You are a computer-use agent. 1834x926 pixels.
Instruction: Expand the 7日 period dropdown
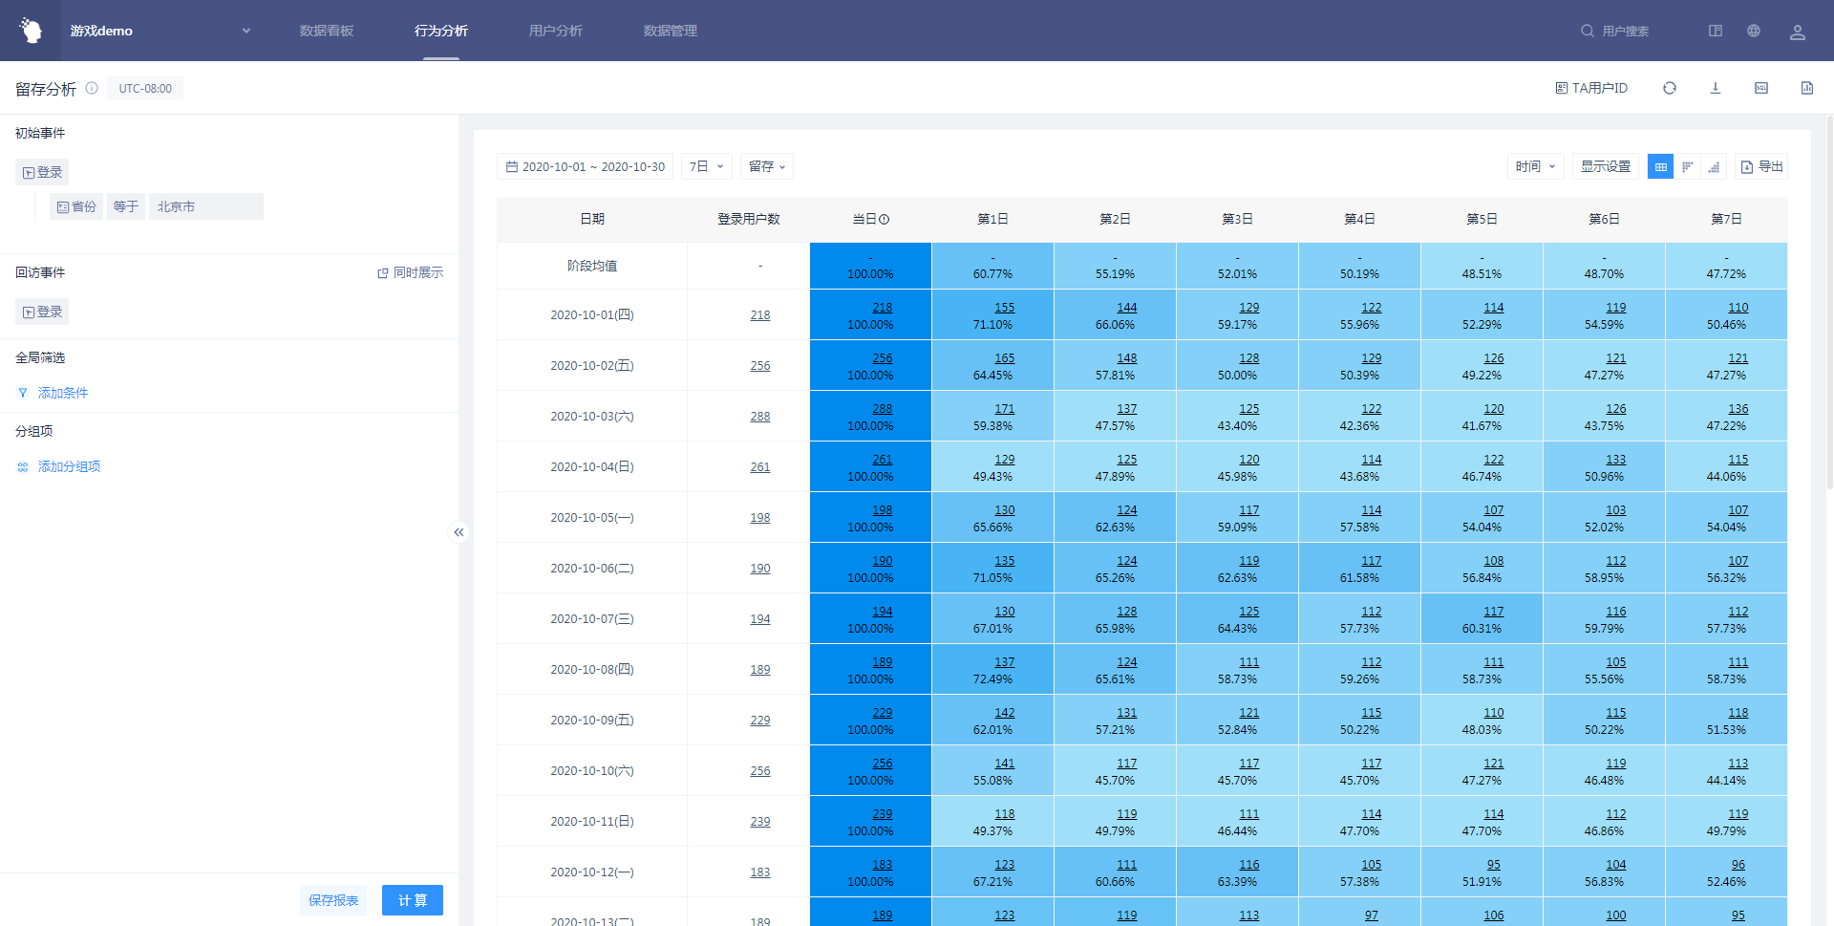pos(707,166)
